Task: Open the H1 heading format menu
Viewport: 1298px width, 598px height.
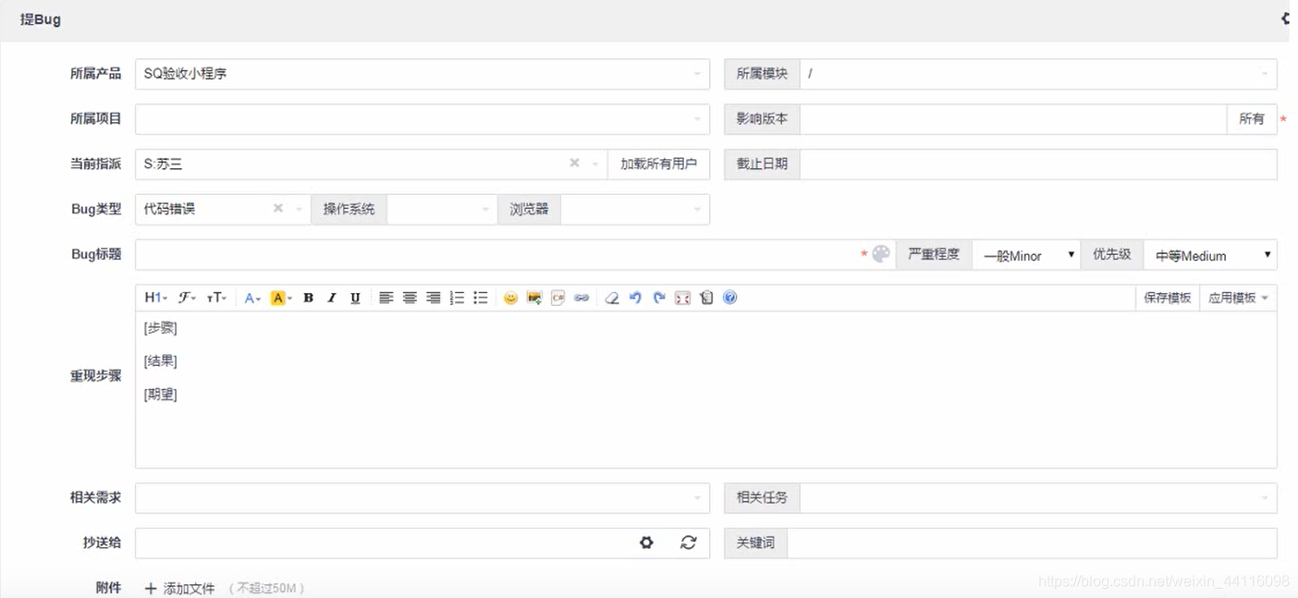Action: (x=155, y=298)
